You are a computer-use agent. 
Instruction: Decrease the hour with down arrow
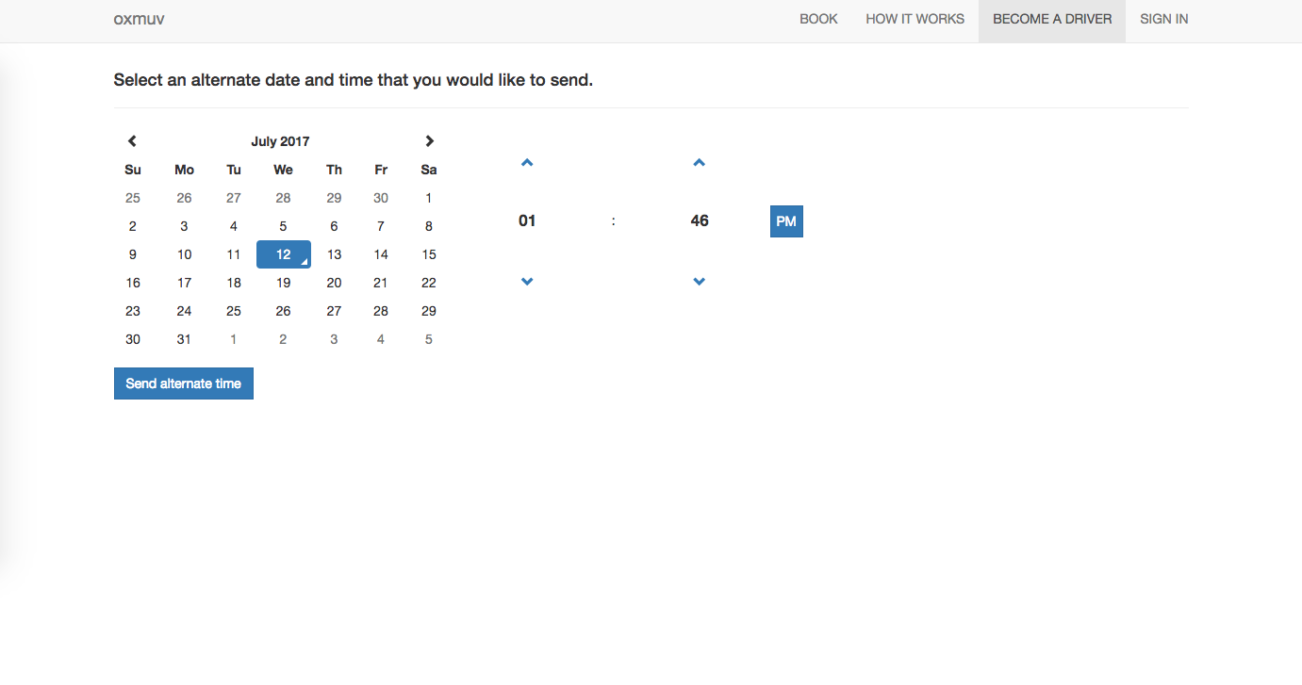(527, 282)
